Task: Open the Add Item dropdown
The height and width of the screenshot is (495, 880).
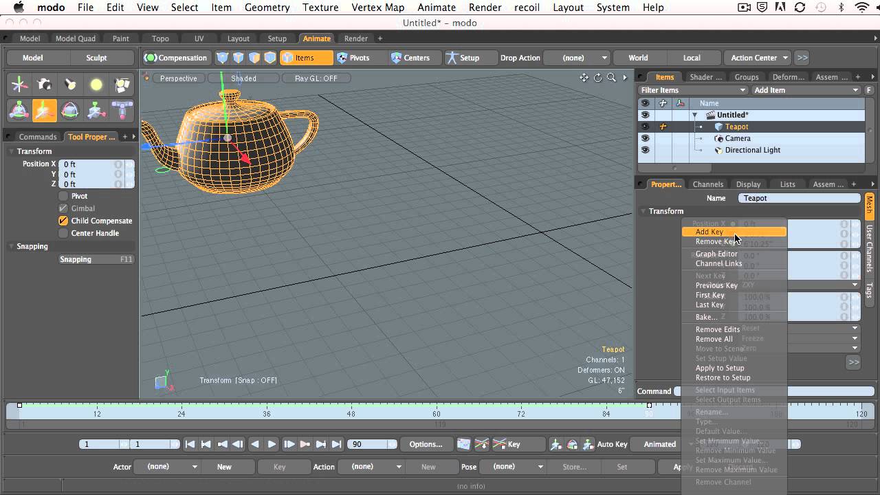Action: click(806, 90)
